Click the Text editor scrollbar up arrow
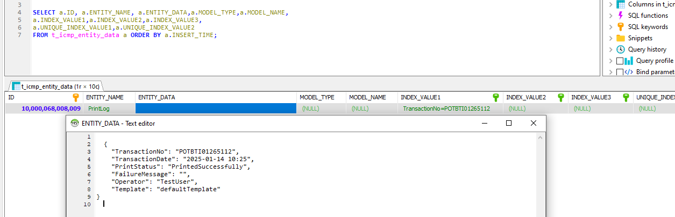This screenshot has width=675, height=217. coord(541,138)
